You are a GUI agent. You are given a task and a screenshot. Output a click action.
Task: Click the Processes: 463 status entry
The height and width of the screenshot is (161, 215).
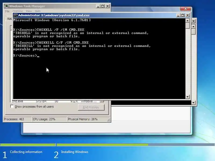17,119
